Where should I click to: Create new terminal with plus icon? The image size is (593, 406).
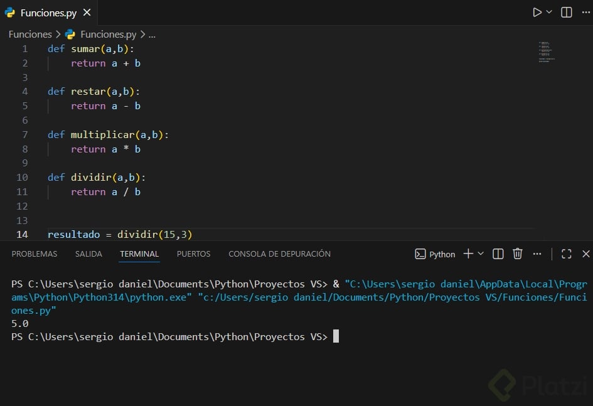468,254
